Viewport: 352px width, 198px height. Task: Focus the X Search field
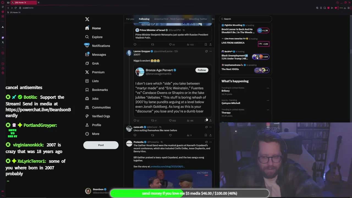click(x=246, y=19)
